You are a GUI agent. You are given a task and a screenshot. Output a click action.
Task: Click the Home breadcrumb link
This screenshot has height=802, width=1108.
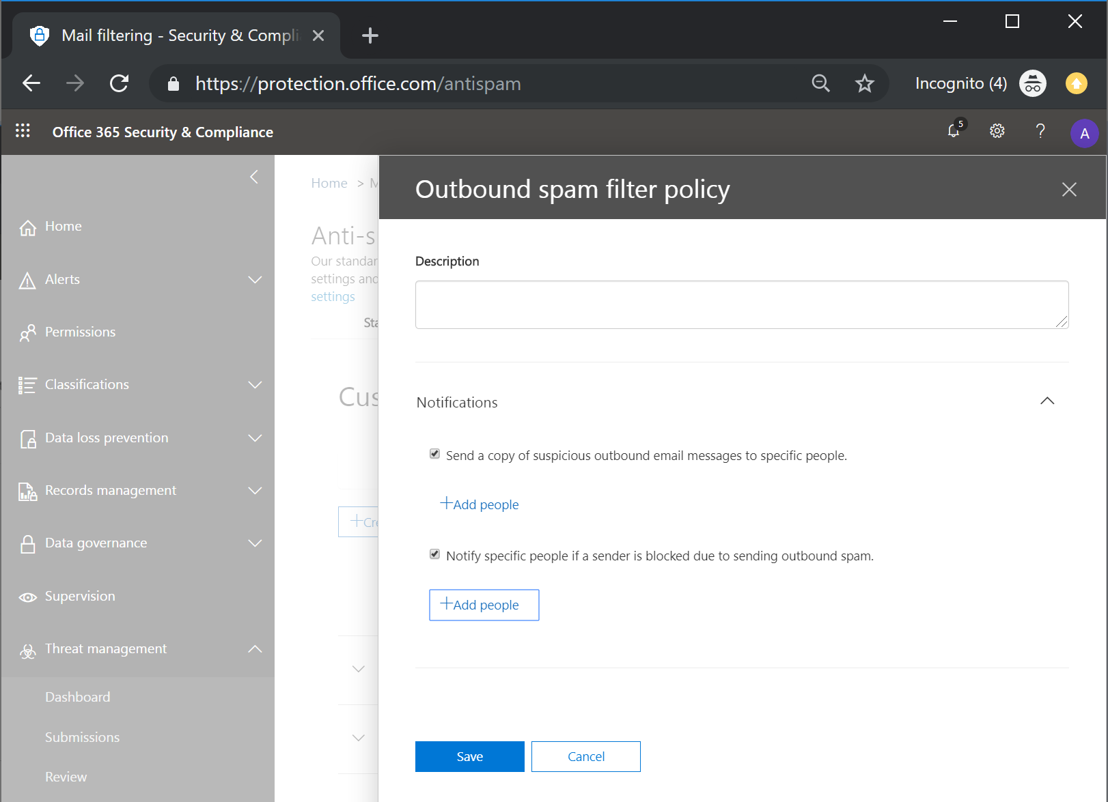click(329, 183)
